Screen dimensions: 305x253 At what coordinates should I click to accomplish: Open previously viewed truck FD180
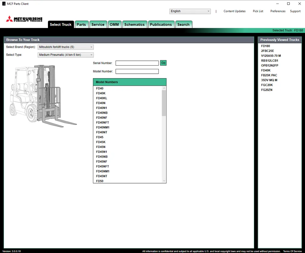(x=265, y=46)
